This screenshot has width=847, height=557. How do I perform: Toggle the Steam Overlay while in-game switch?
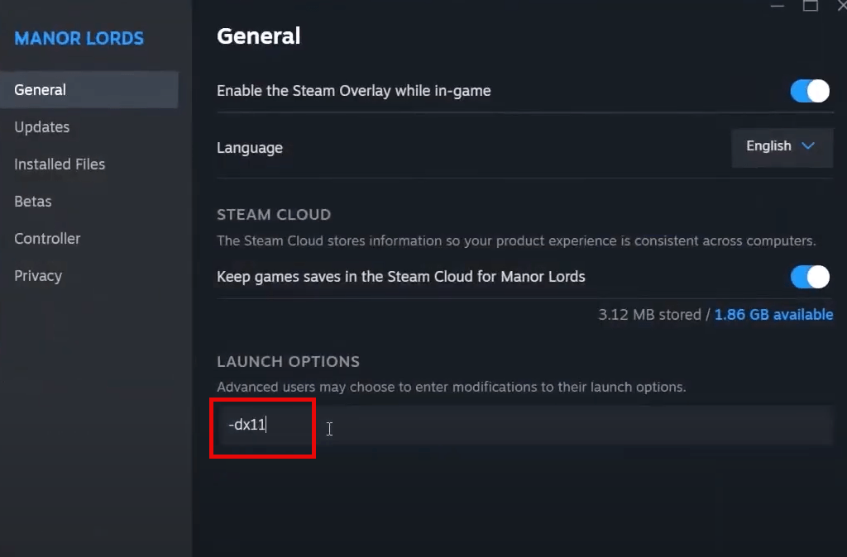click(809, 91)
